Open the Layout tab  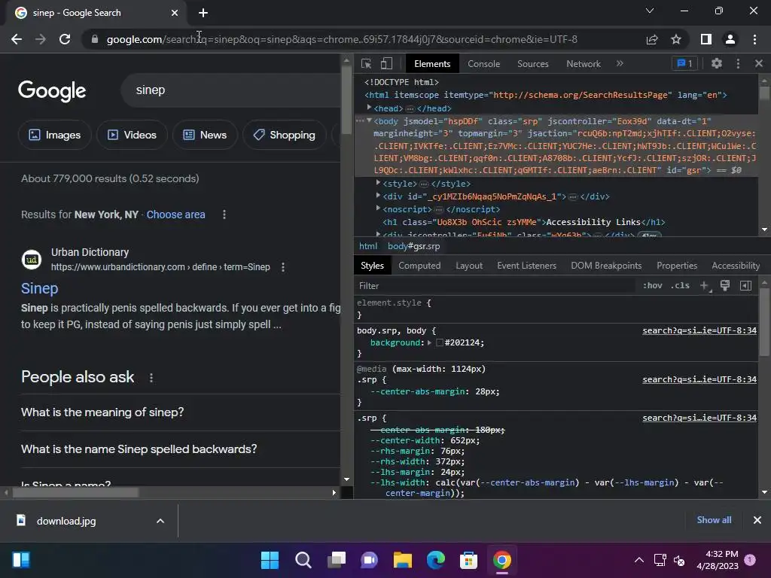(x=469, y=266)
